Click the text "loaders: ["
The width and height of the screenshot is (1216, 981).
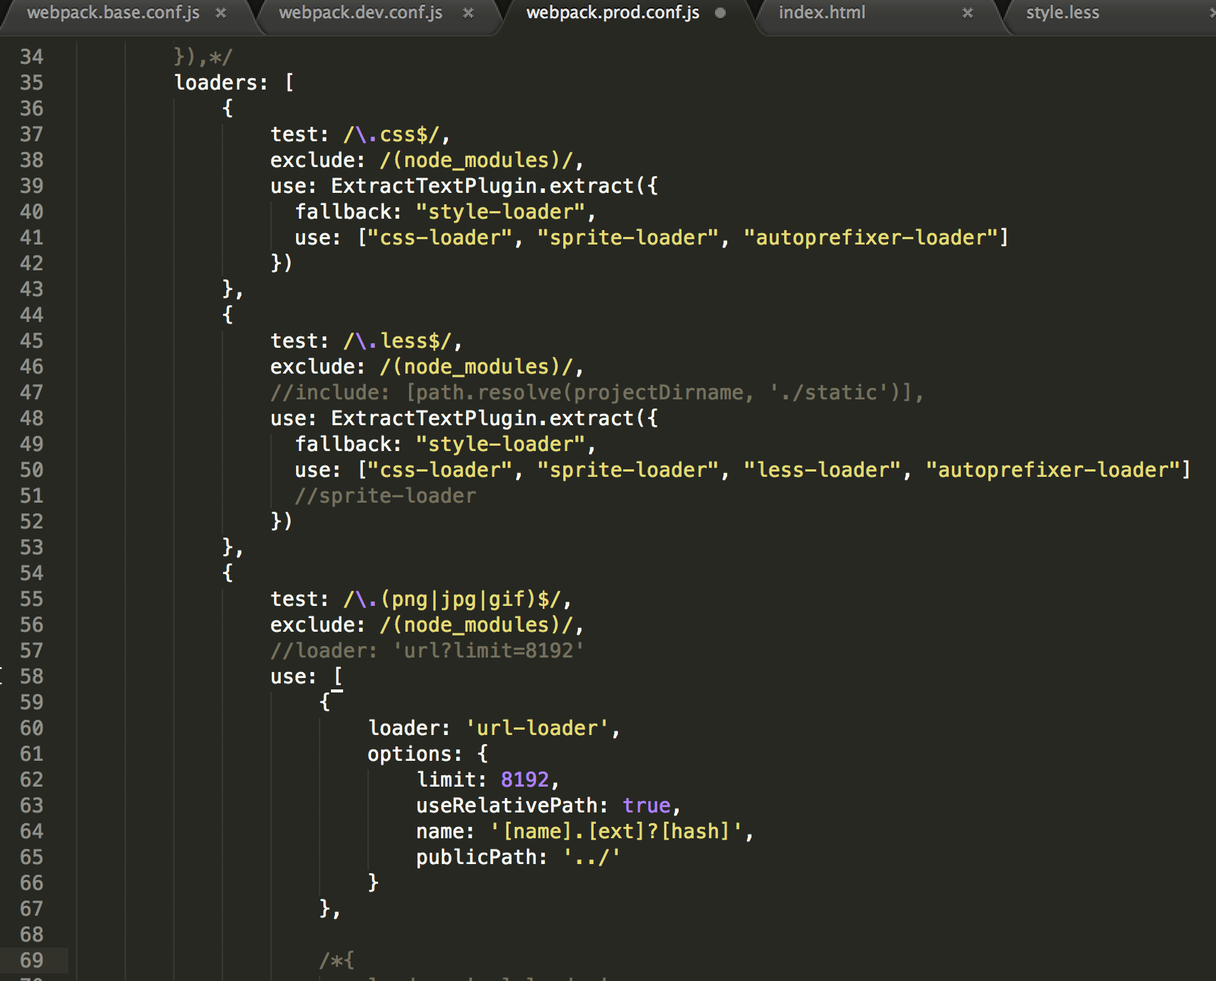point(235,82)
